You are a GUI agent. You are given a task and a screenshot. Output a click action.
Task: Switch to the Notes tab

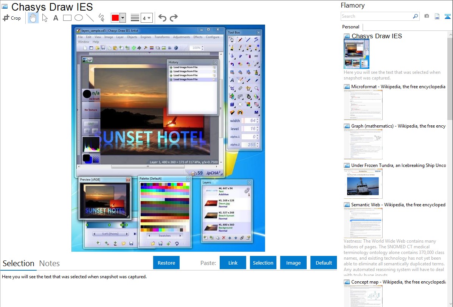(50, 263)
